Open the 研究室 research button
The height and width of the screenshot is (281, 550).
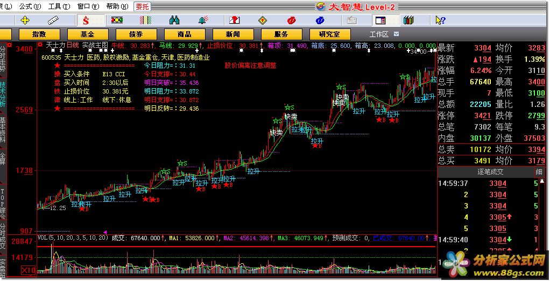click(x=329, y=34)
